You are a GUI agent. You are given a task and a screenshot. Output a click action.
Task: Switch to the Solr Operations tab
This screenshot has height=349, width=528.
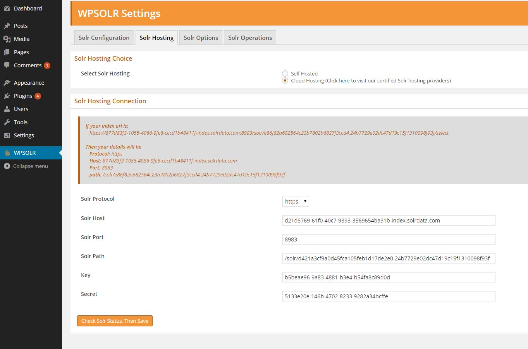[250, 38]
